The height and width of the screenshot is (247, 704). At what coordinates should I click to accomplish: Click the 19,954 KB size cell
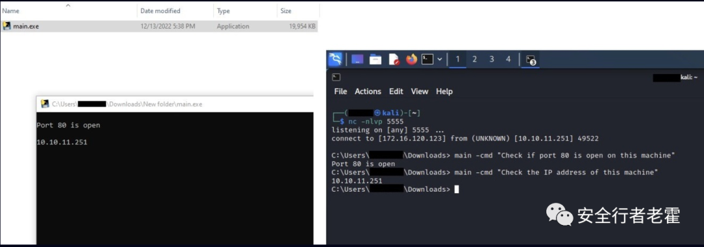point(302,27)
